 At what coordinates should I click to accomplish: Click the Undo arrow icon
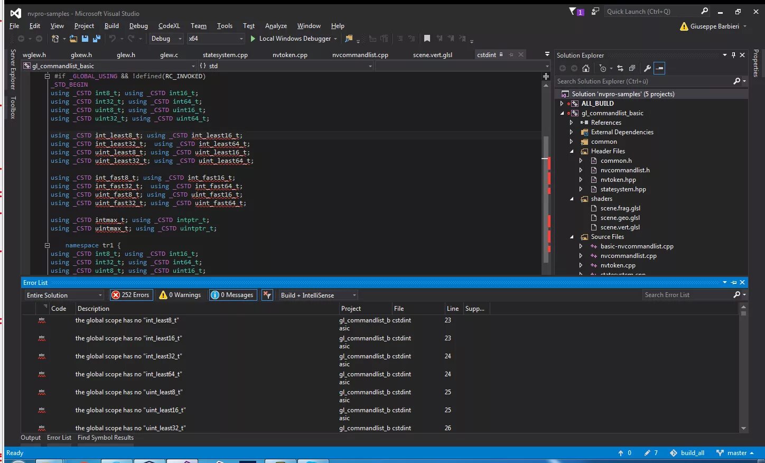coord(112,39)
